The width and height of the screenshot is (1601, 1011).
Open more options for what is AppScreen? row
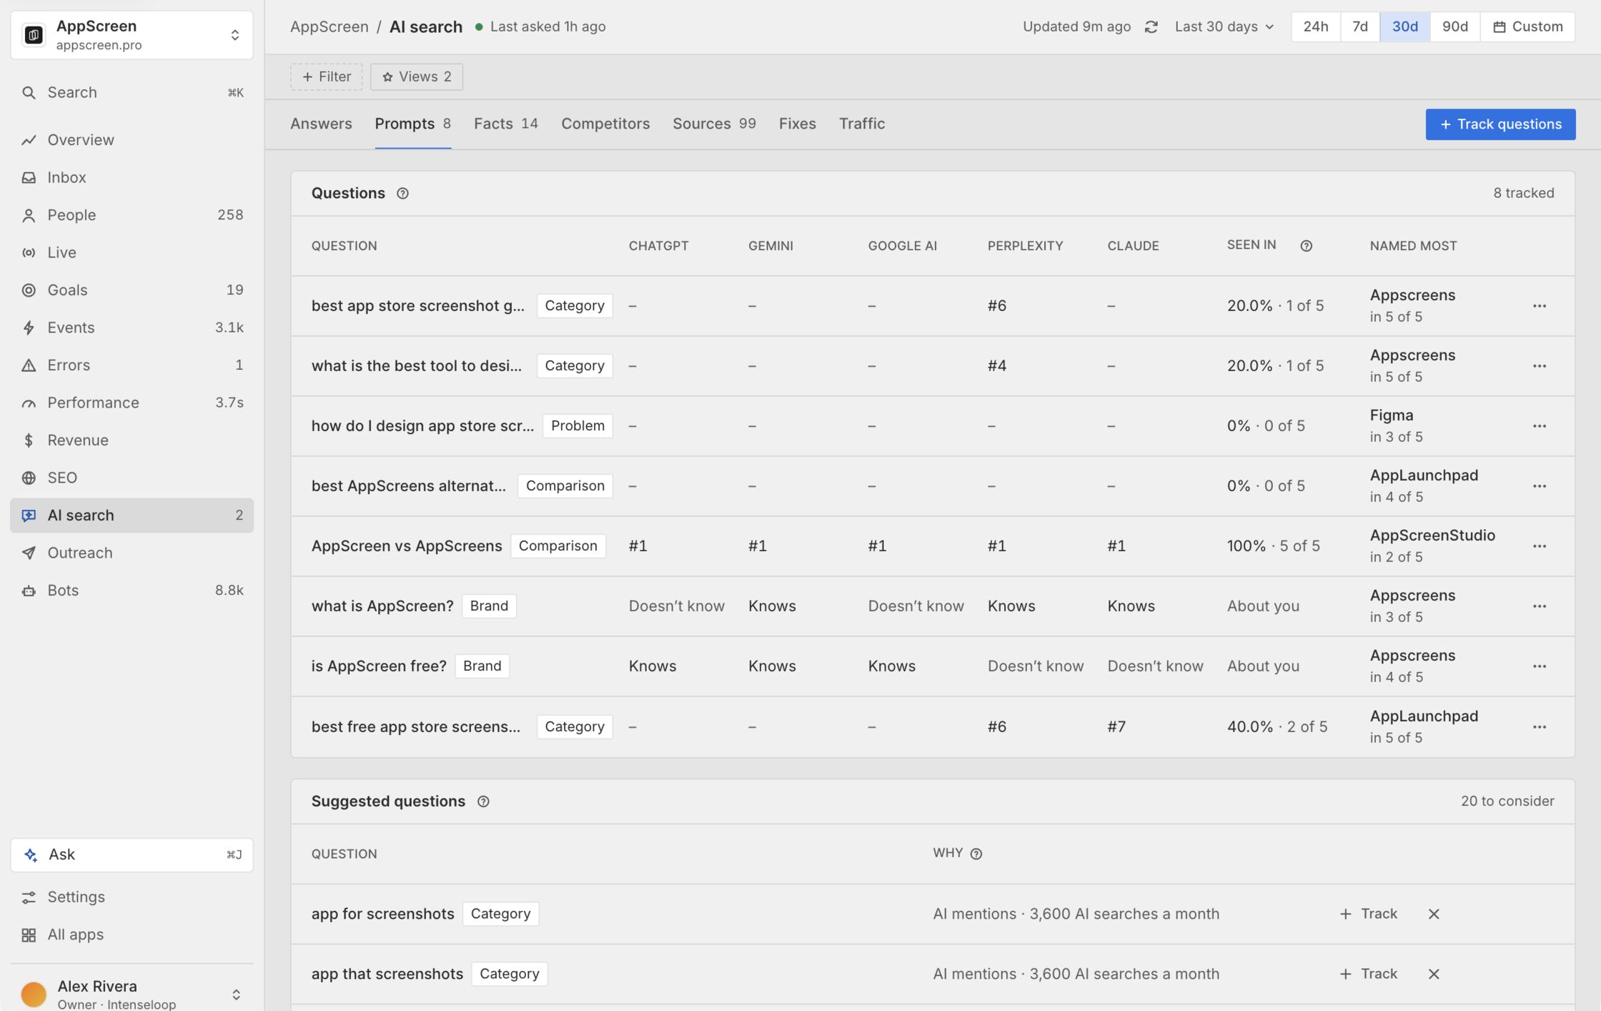(x=1540, y=606)
